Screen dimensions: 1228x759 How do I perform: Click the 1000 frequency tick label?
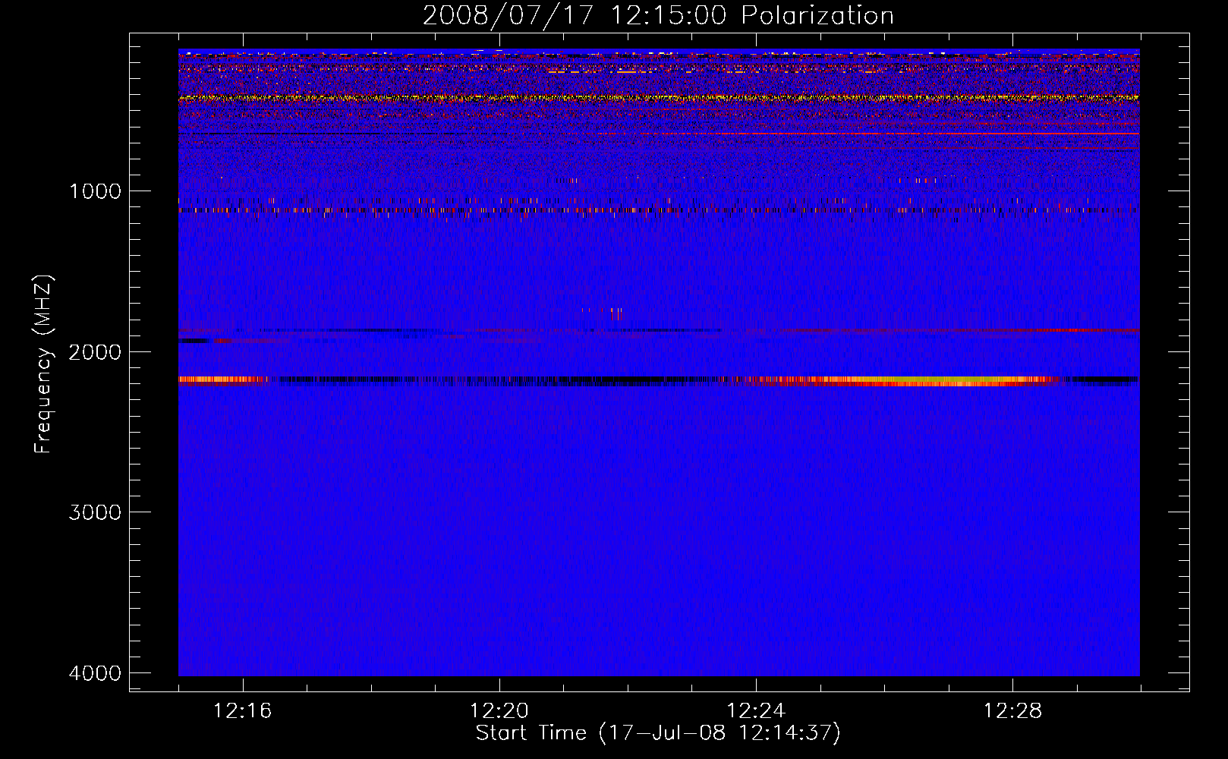pos(95,191)
